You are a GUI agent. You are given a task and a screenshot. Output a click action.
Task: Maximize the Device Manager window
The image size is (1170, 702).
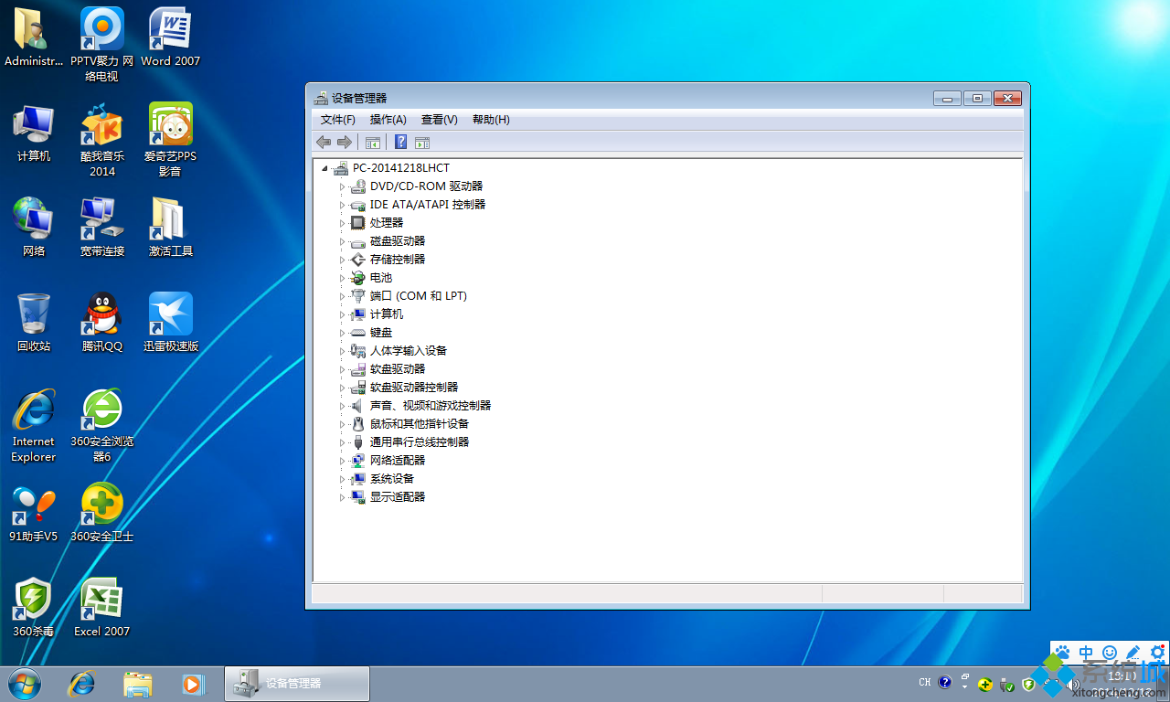pyautogui.click(x=977, y=98)
